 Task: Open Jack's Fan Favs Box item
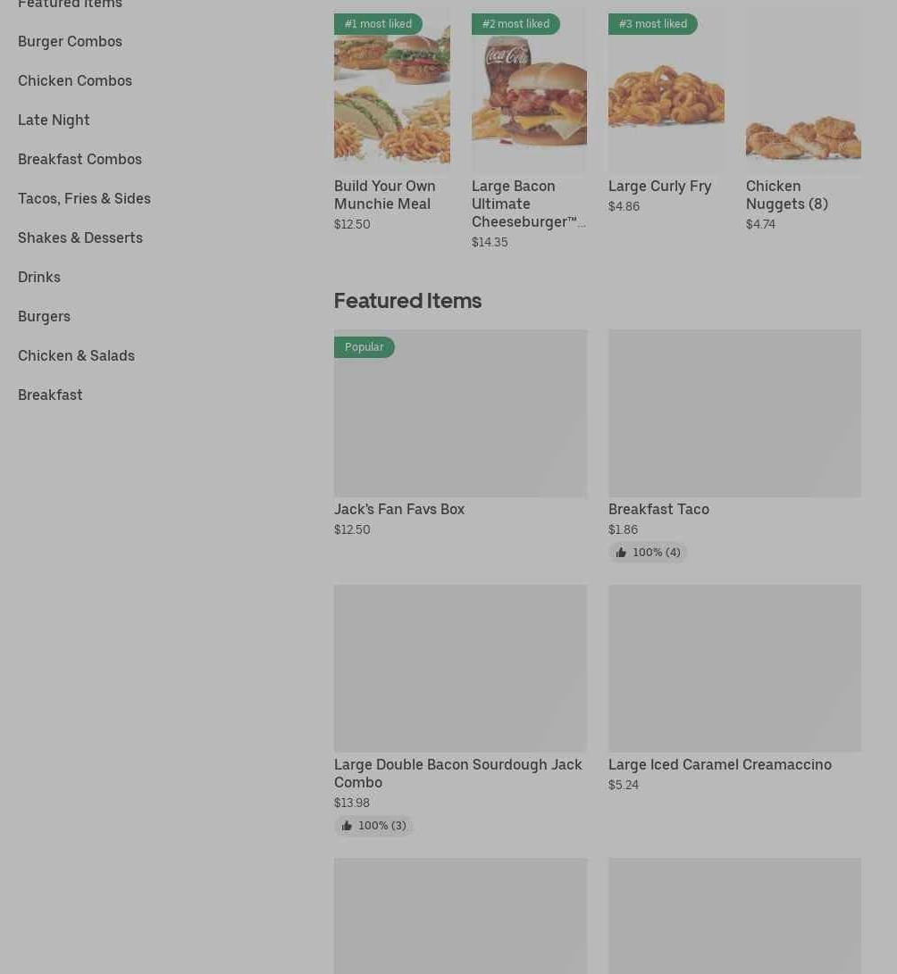pos(399,509)
